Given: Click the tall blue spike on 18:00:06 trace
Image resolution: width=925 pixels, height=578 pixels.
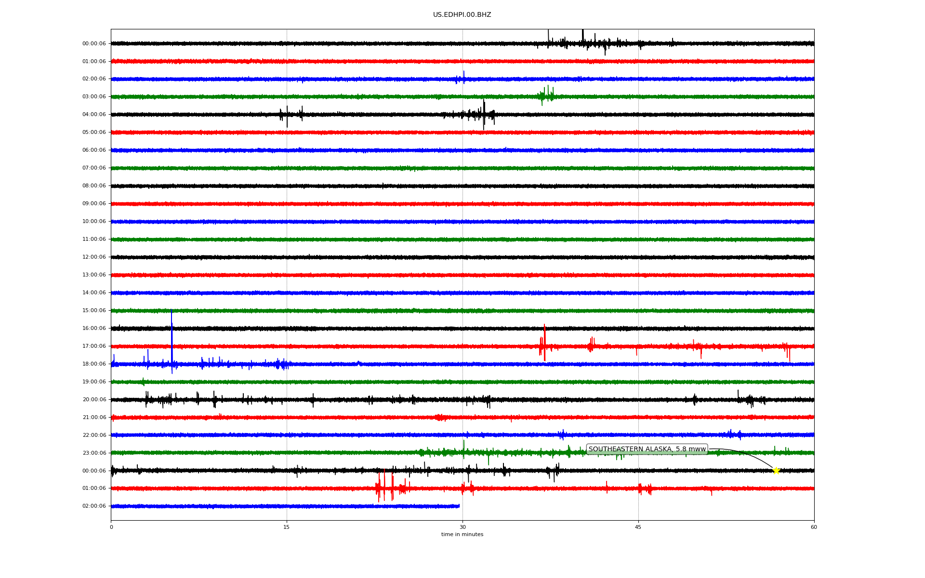Looking at the screenshot, I should (172, 337).
